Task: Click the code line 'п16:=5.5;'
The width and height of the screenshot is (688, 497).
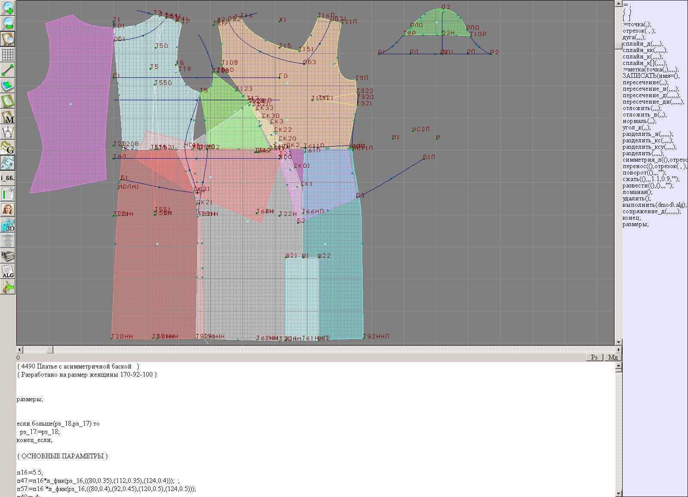Action: pyautogui.click(x=30, y=472)
